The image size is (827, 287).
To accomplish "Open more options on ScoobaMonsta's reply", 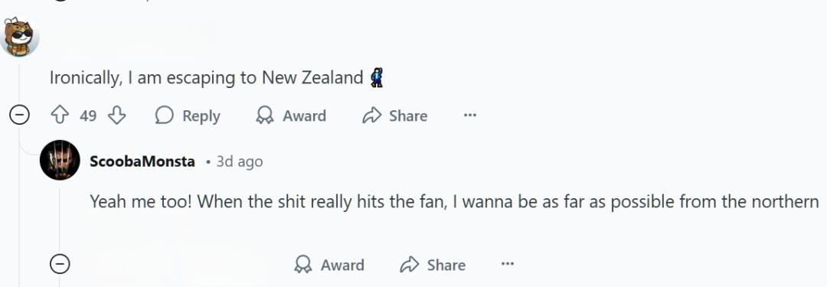I will click(x=508, y=264).
